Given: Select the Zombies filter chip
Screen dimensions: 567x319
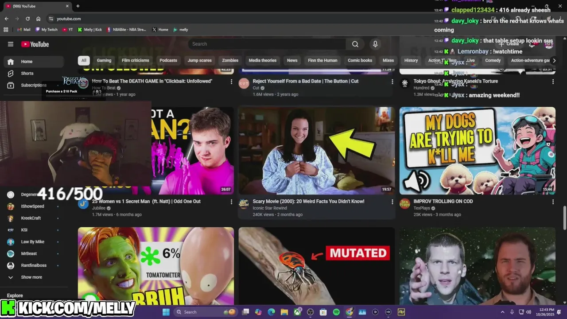Looking at the screenshot, I should tap(230, 60).
